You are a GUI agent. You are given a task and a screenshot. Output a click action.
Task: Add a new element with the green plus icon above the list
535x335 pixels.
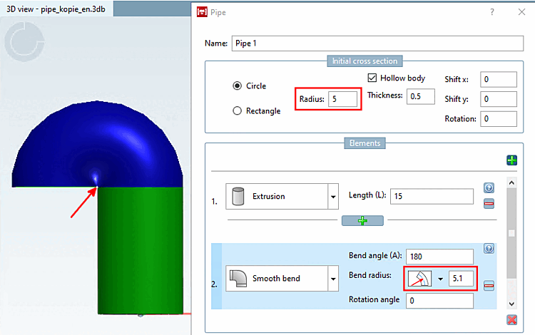click(x=511, y=160)
